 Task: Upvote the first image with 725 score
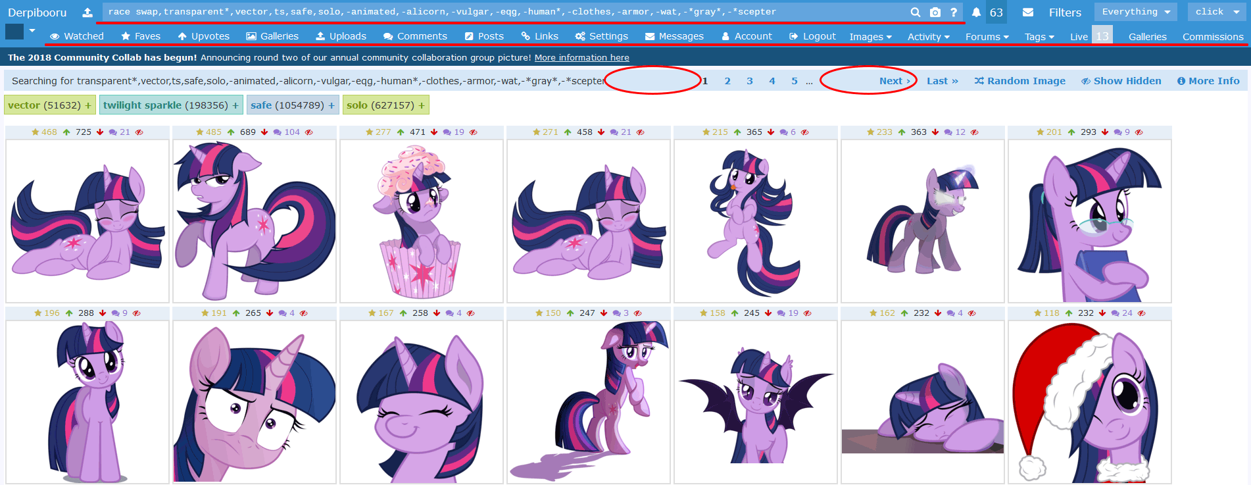[x=66, y=132]
